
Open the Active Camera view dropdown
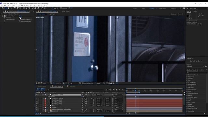[x=90, y=83]
